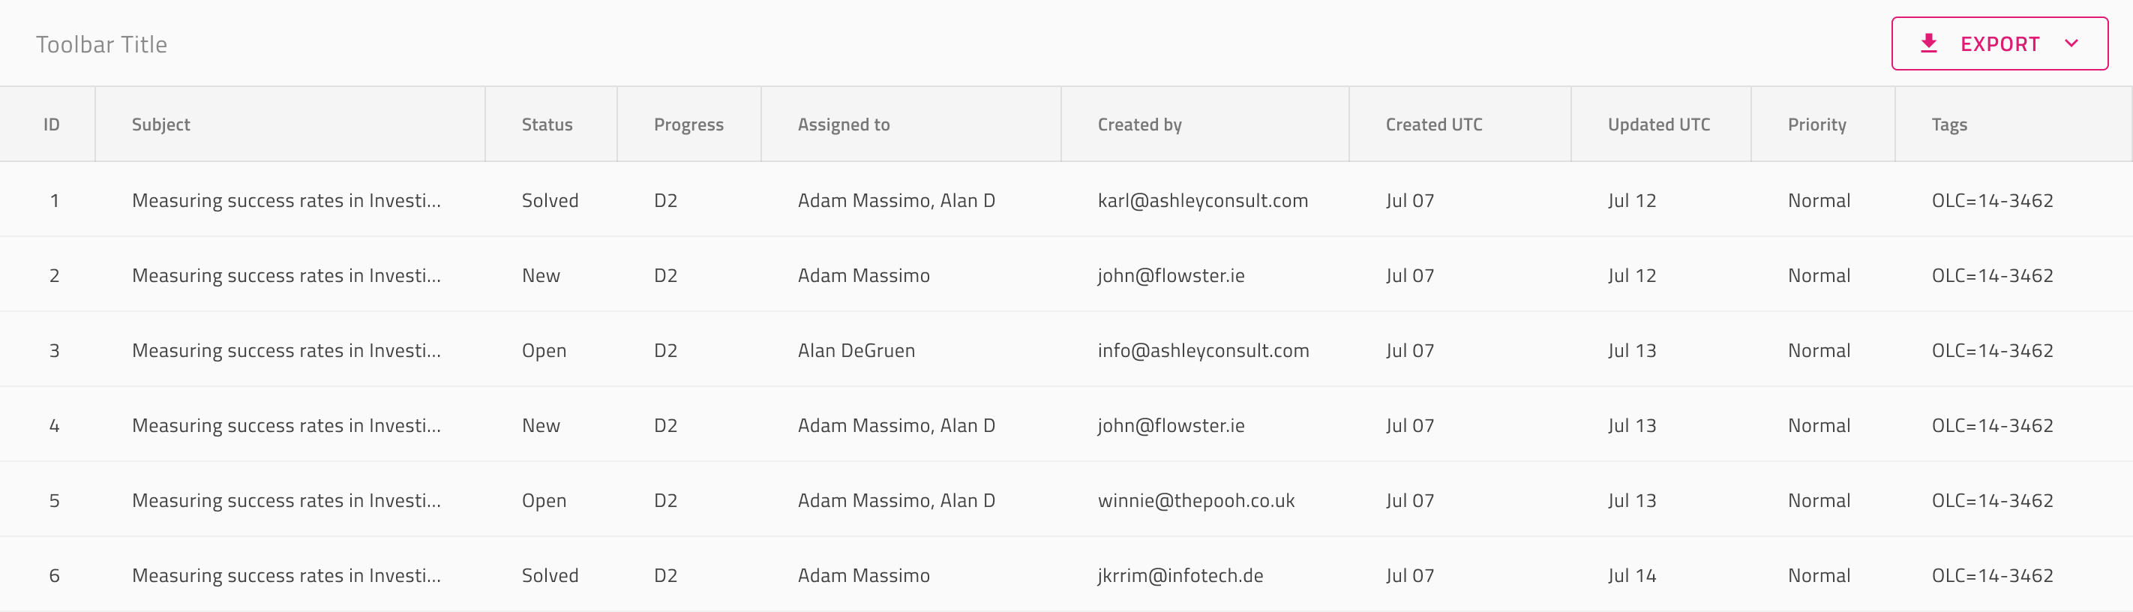Sort by the Assigned to header
The image size is (2133, 612).
(x=843, y=124)
